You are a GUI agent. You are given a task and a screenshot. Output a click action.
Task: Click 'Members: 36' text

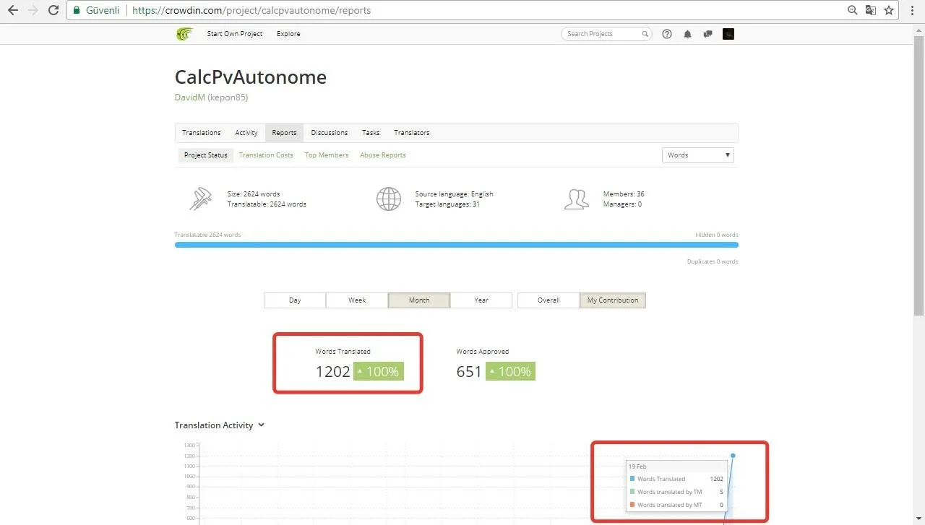click(x=624, y=194)
